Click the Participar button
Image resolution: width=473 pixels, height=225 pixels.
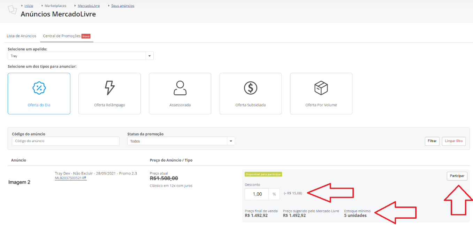coord(457,176)
